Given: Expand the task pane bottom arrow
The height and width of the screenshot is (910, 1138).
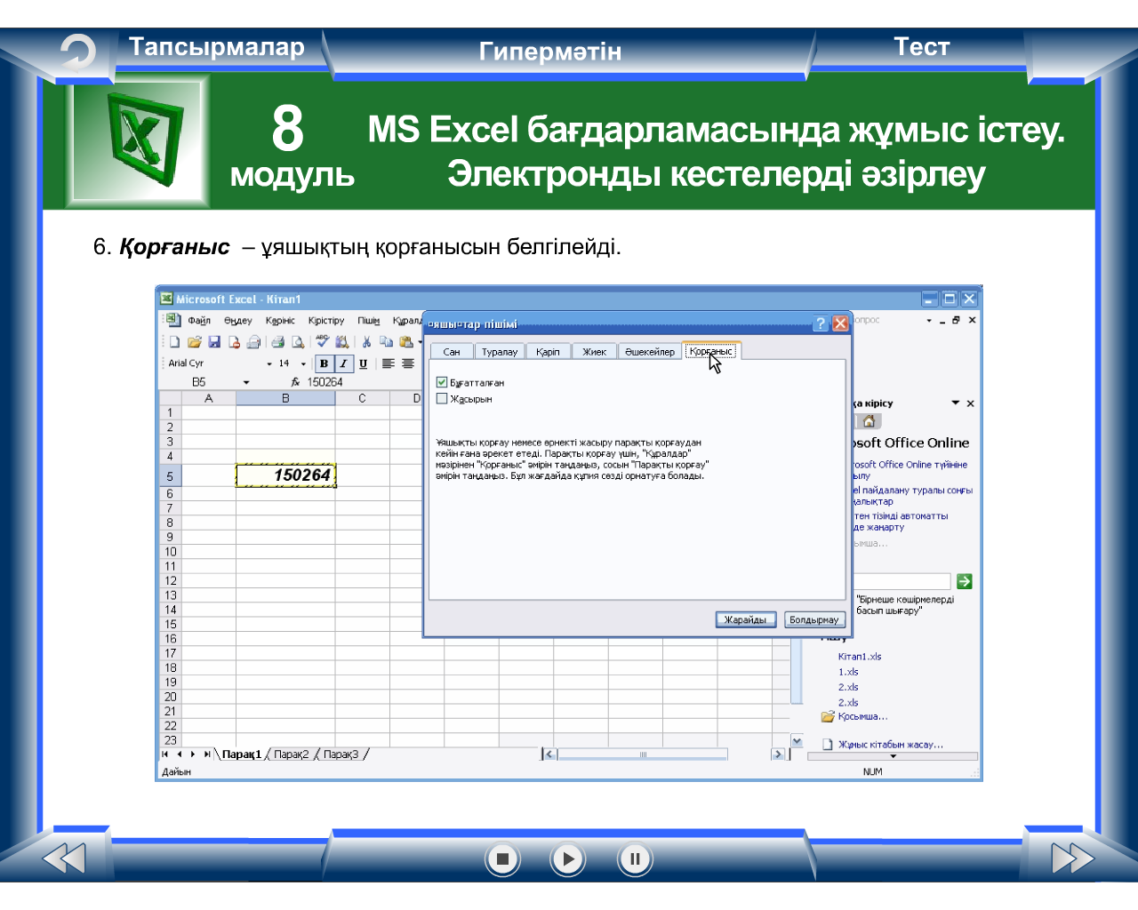Looking at the screenshot, I should tap(893, 756).
